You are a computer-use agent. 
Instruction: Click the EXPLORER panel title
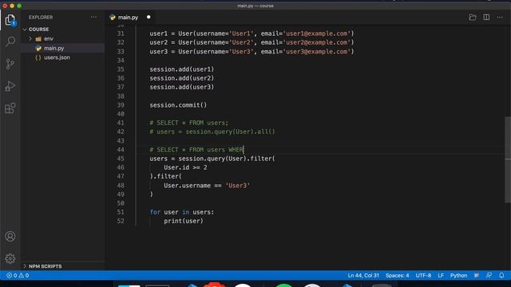click(41, 18)
